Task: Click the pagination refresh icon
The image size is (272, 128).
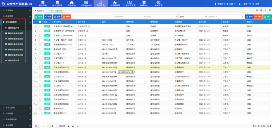Action: click(78, 126)
